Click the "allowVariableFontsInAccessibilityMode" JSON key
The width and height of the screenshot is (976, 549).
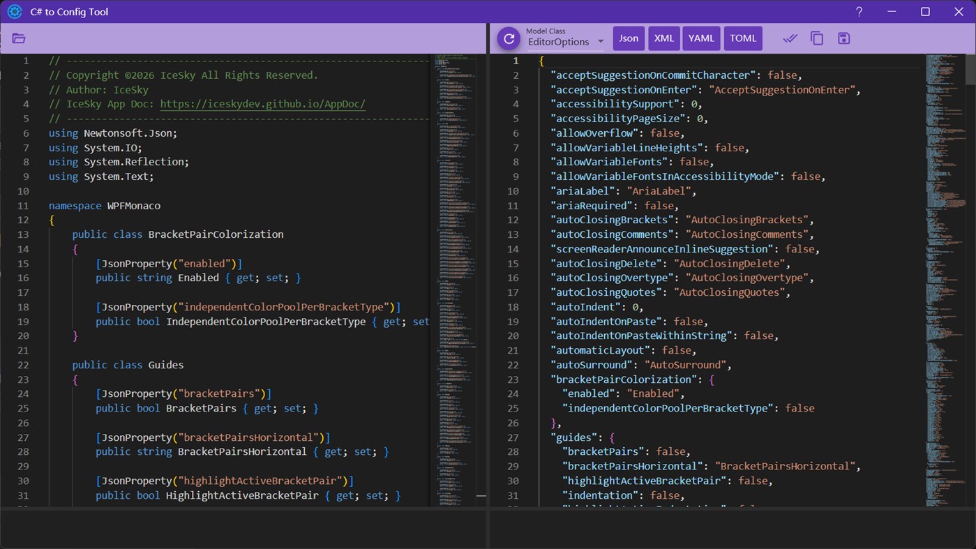tap(665, 176)
